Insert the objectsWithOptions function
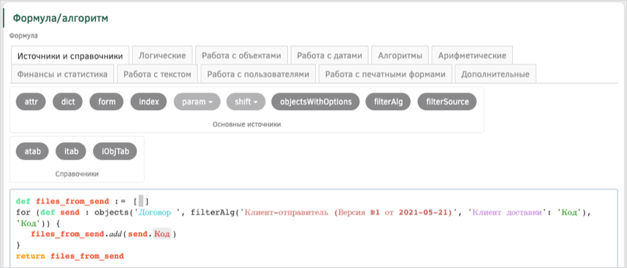The height and width of the screenshot is (268, 627). coord(316,102)
